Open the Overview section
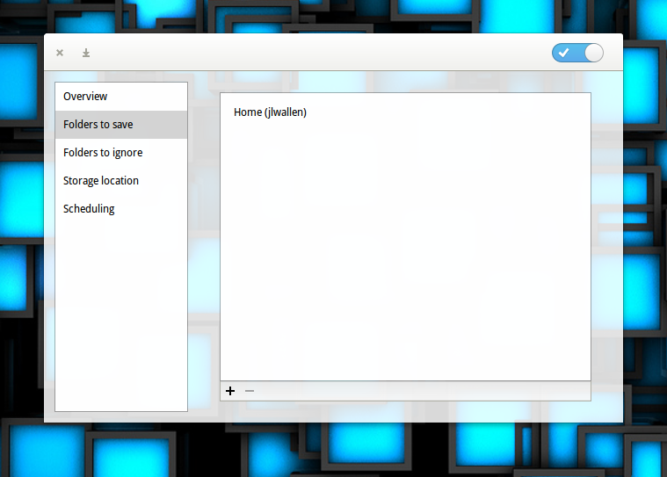Viewport: 667px width, 477px height. tap(121, 97)
